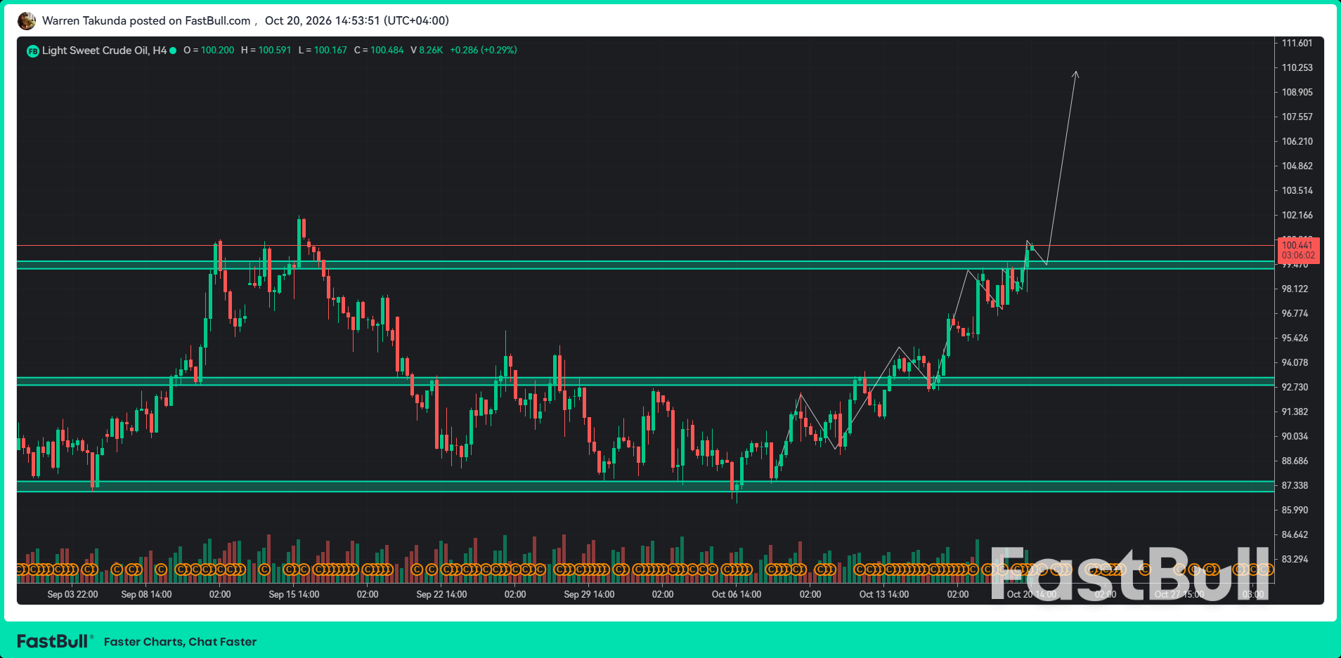Click the 'Light Sweet Crude Oil, H4' symbol title
This screenshot has height=658, width=1341.
point(105,51)
